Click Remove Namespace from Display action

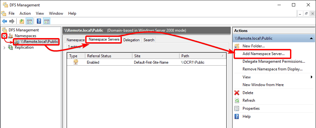(273, 69)
